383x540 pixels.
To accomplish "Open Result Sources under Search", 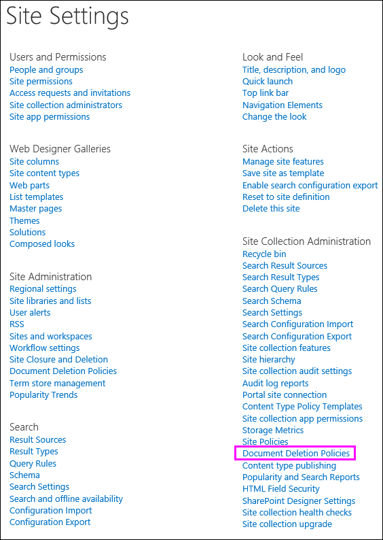I will click(x=37, y=440).
